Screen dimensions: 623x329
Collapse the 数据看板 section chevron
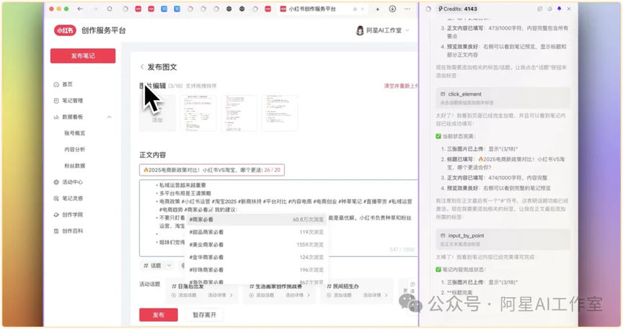110,117
